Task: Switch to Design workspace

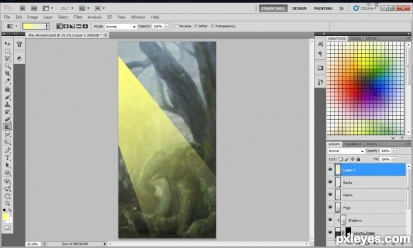Action: 299,8
